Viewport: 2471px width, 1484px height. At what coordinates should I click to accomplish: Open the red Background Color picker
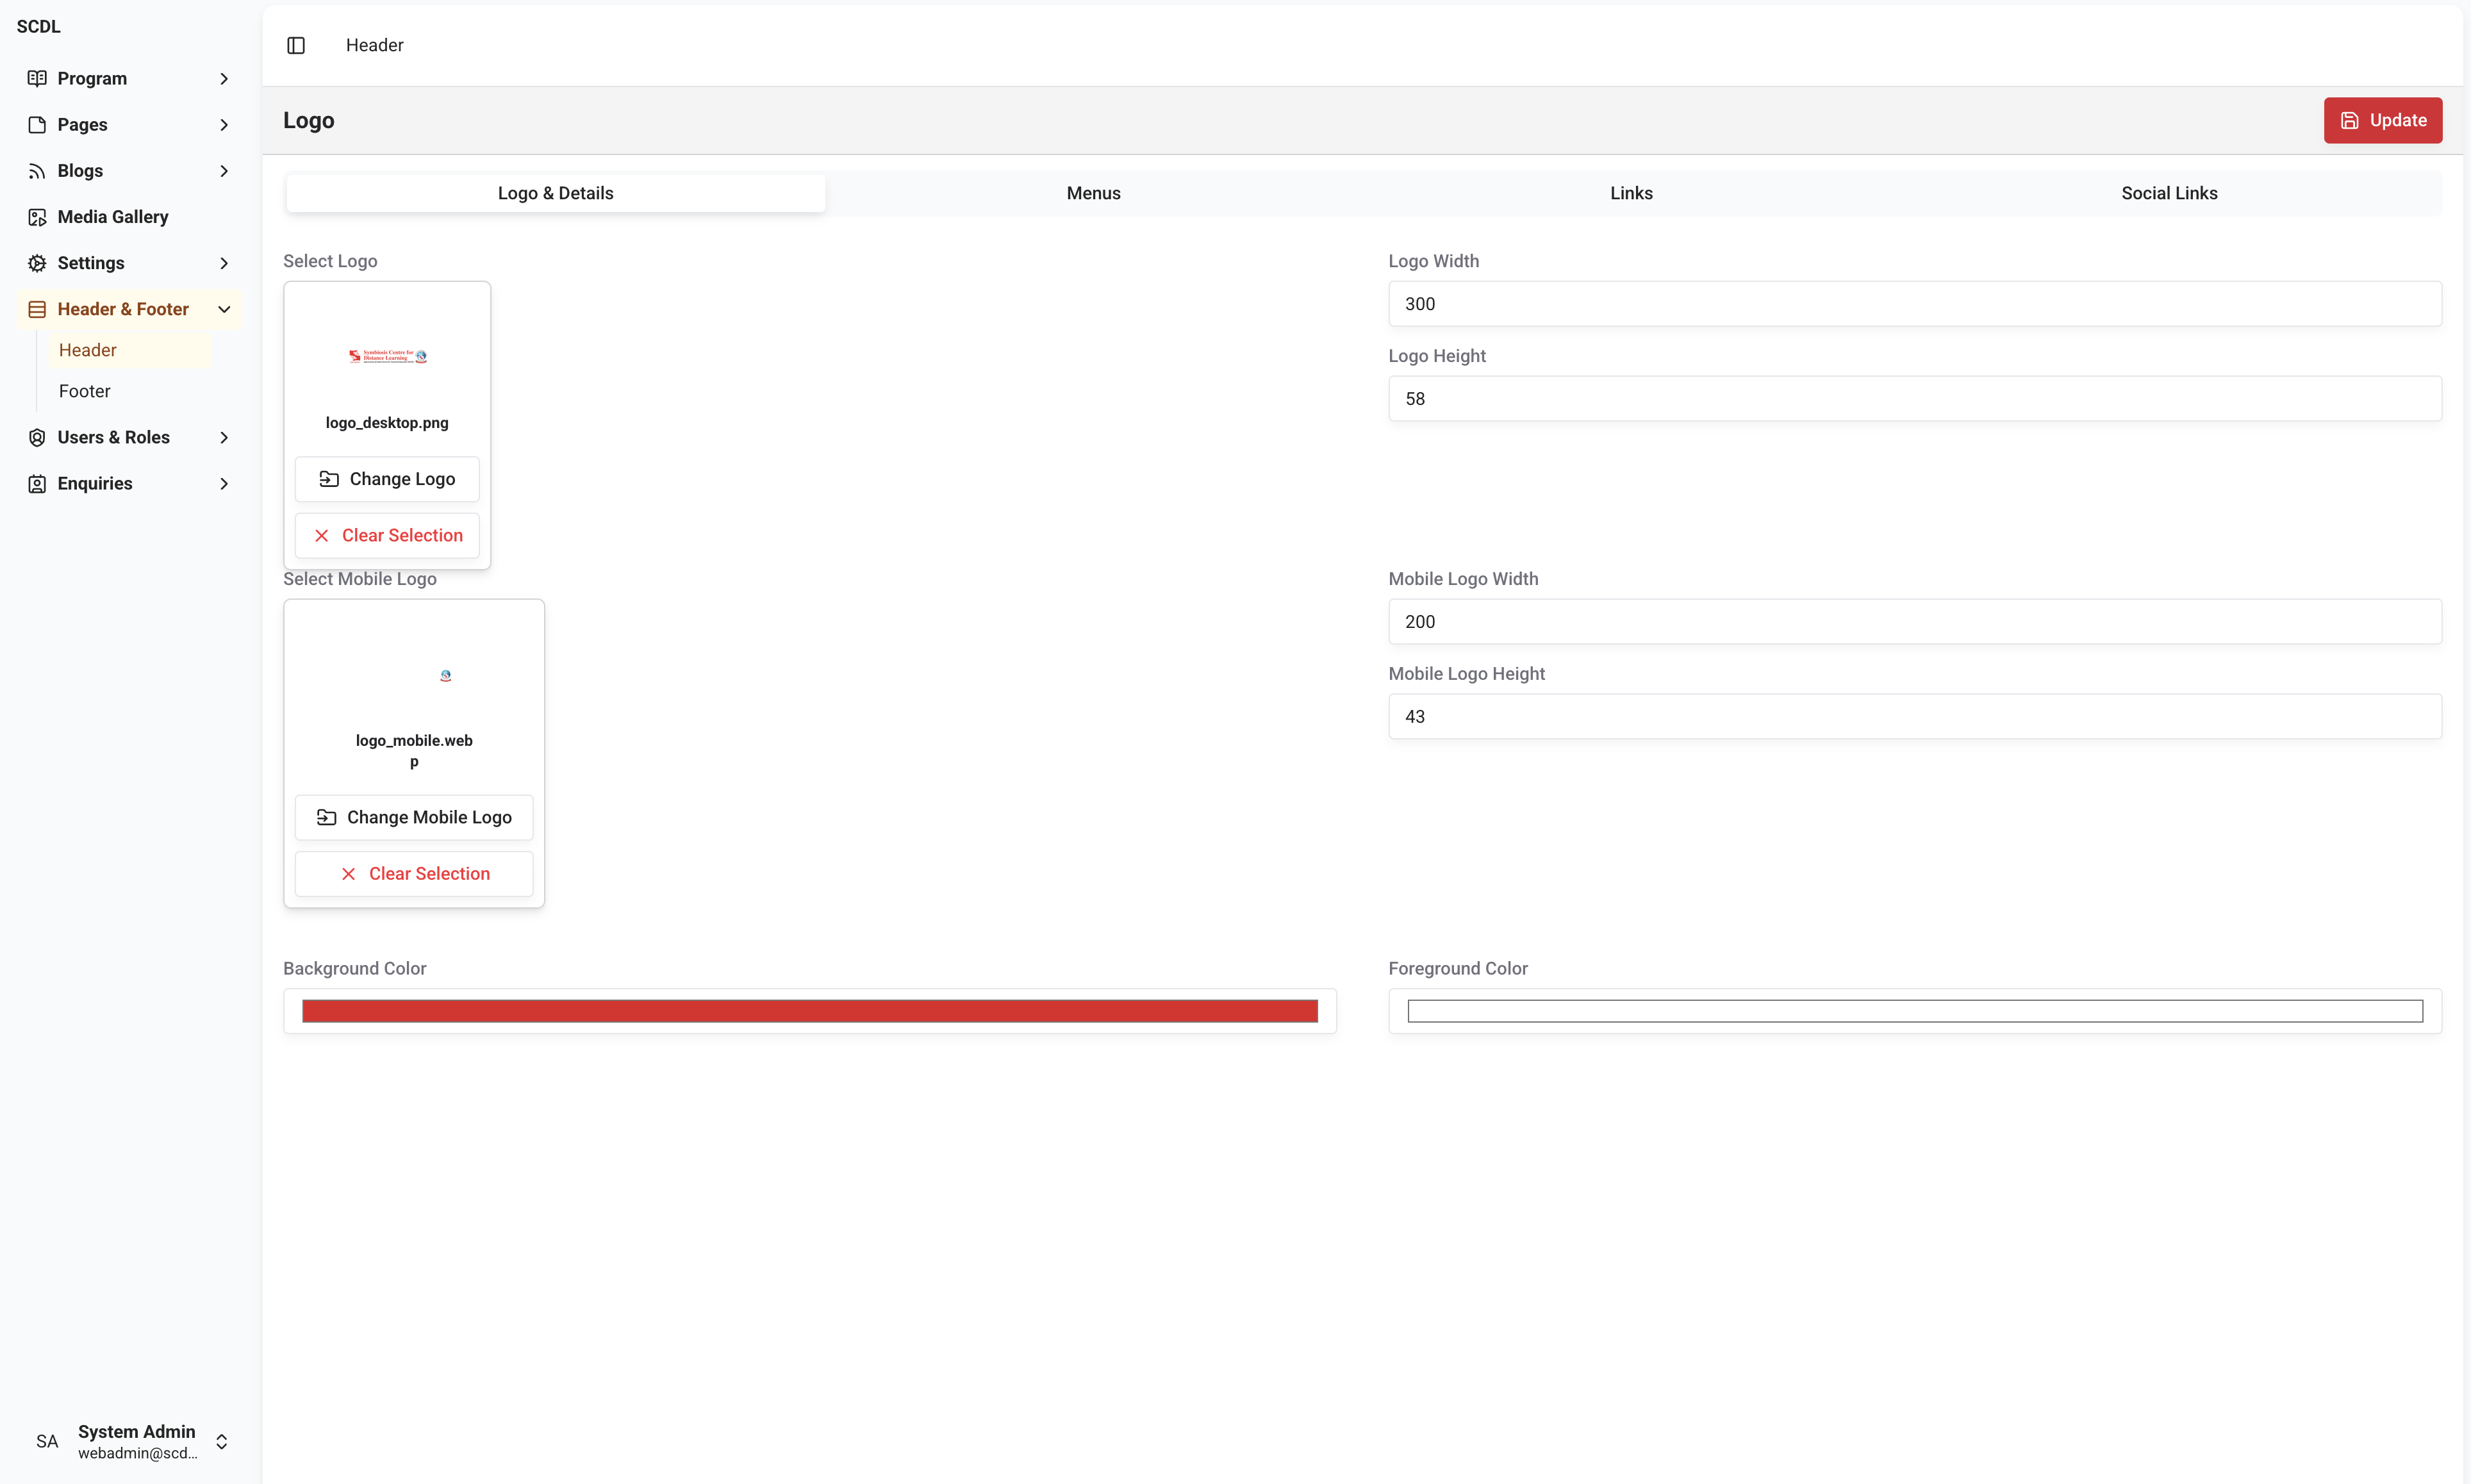click(x=809, y=1011)
